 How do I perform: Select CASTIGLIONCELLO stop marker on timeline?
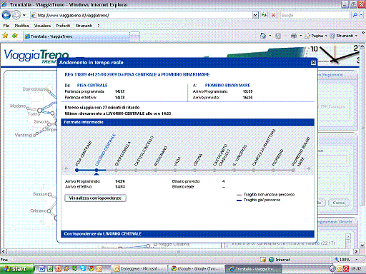coord(136,170)
